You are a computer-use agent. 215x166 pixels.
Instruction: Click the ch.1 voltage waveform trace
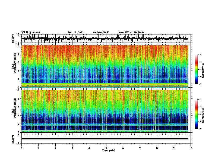coord(105,39)
